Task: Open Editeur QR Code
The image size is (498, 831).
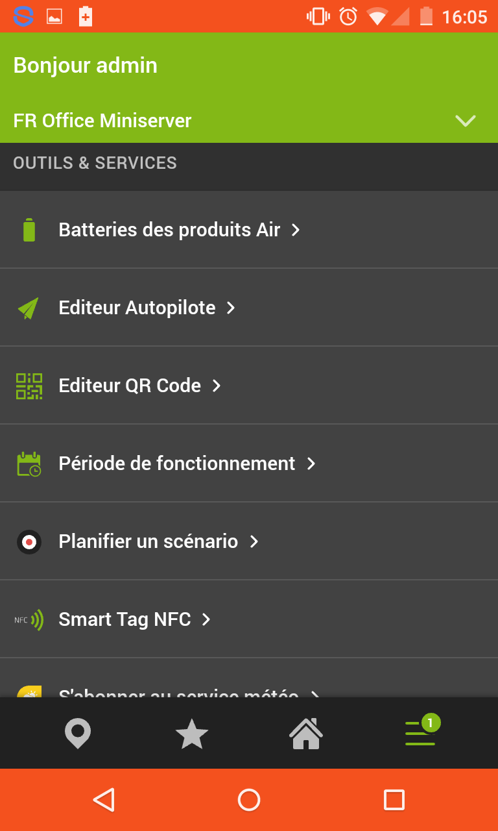Action: point(130,386)
